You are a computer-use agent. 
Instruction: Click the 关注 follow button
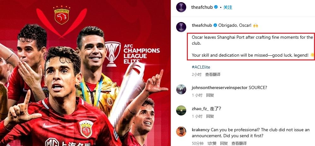228,8
